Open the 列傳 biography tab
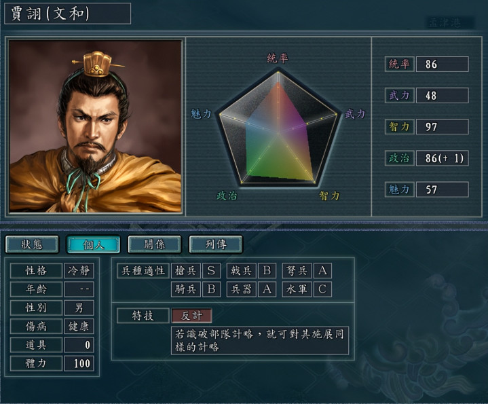Image resolution: width=488 pixels, height=404 pixels. tap(216, 244)
